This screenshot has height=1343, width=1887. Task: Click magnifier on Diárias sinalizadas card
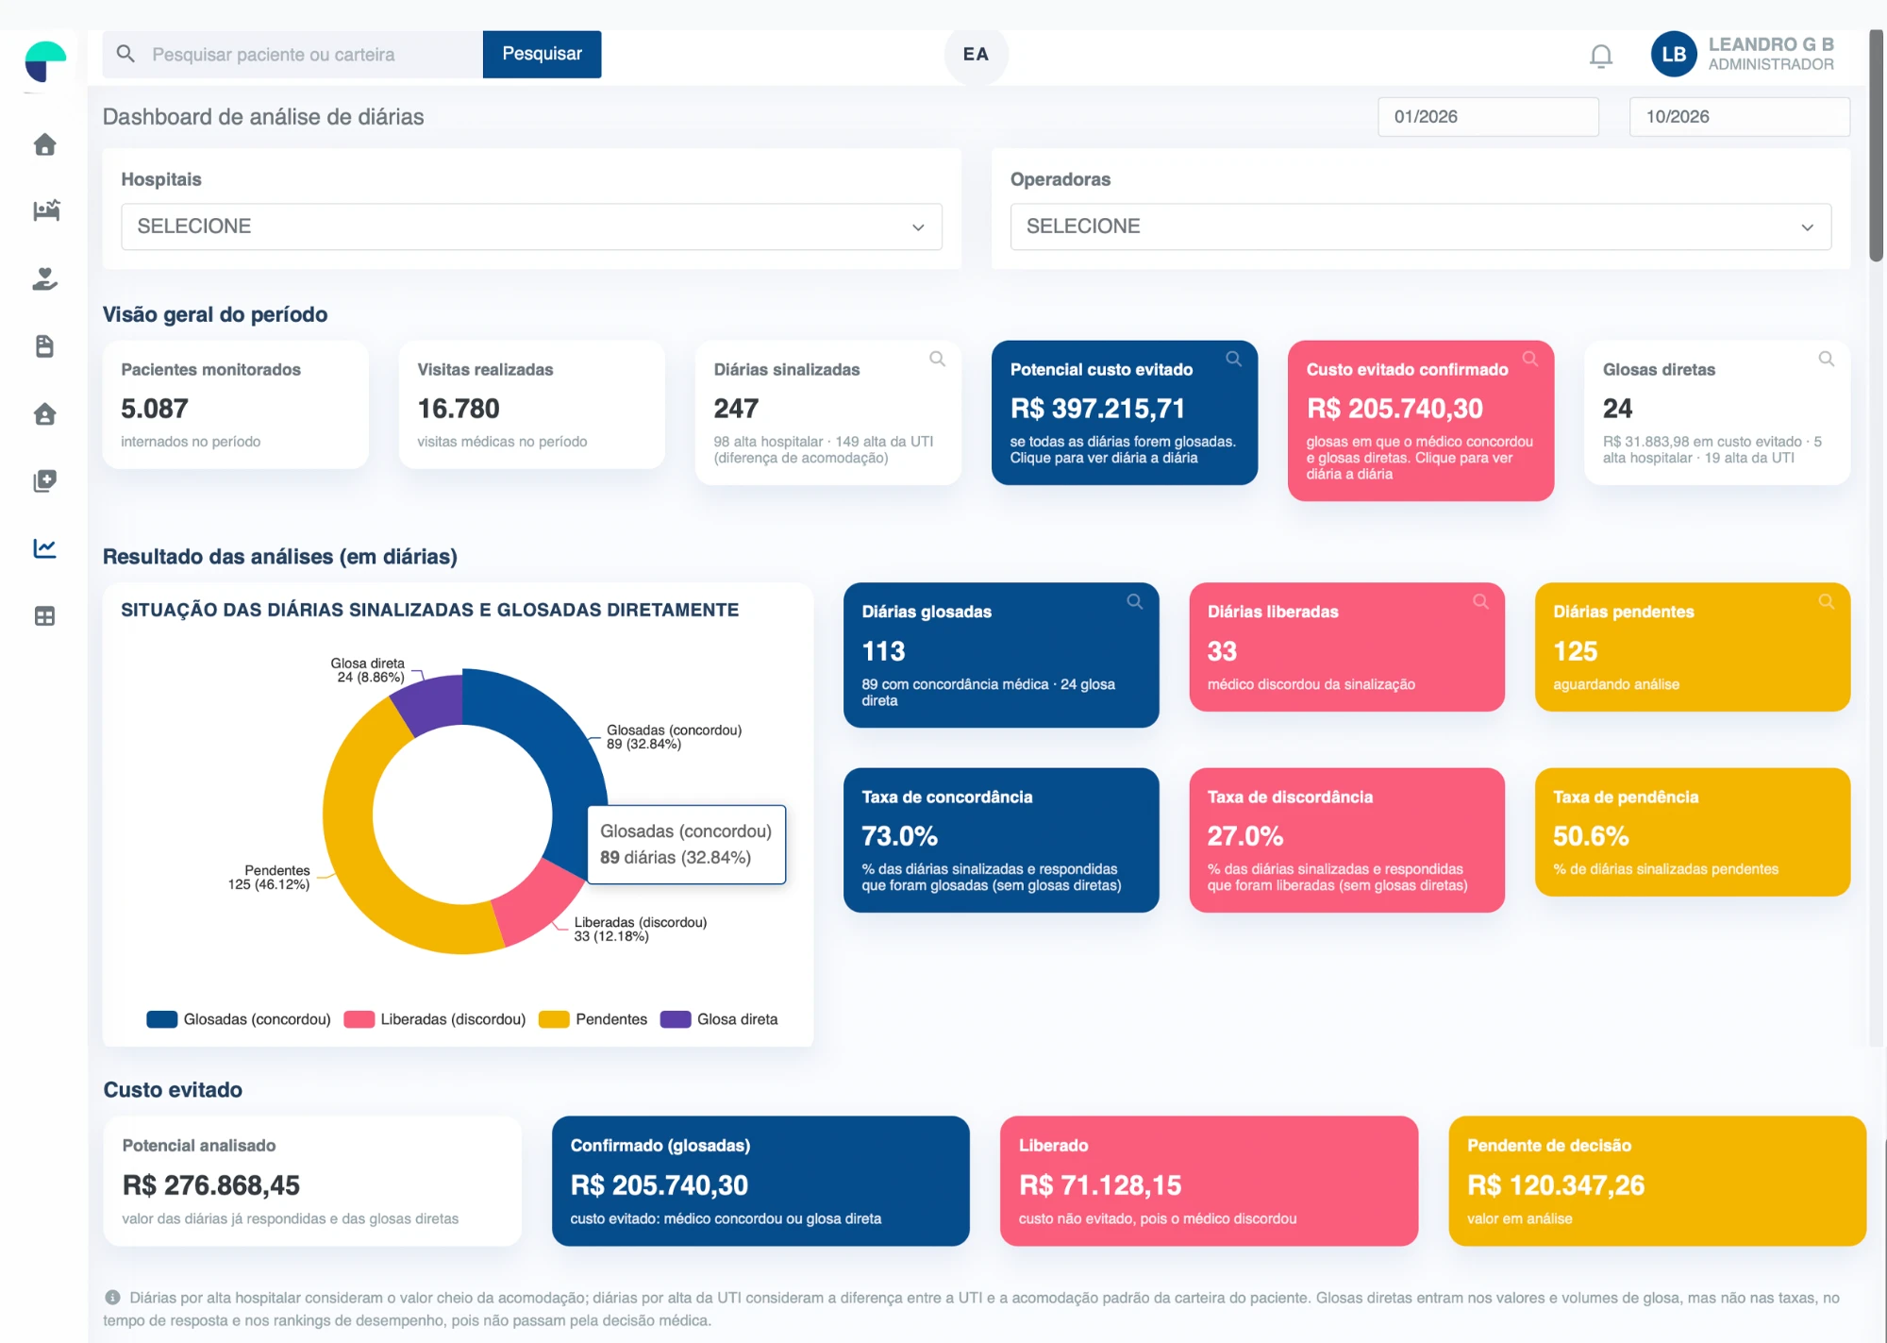point(937,359)
